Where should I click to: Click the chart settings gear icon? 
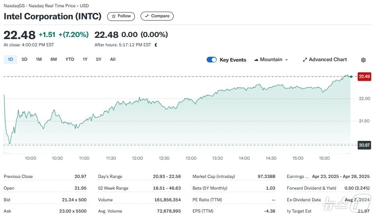point(363,60)
